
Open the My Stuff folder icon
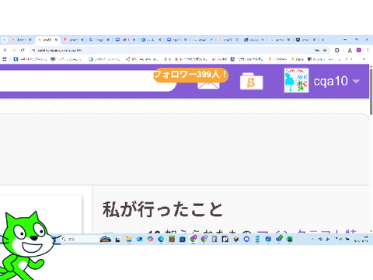(x=251, y=82)
